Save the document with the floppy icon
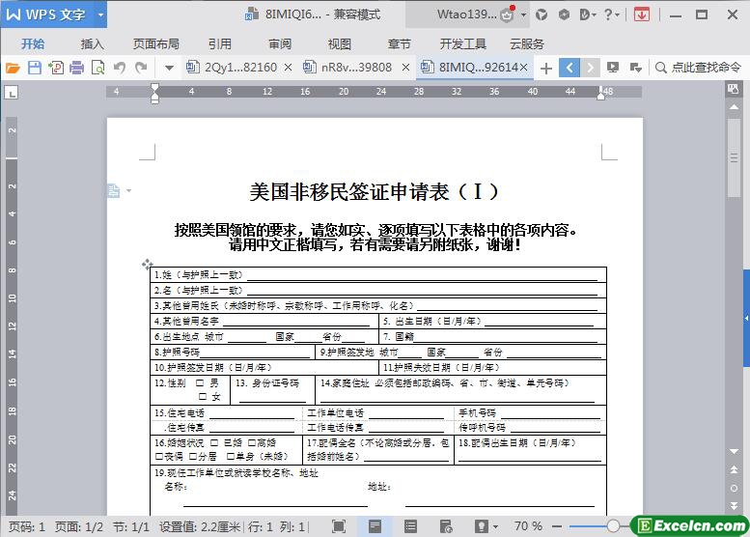The height and width of the screenshot is (537, 750). pyautogui.click(x=35, y=68)
